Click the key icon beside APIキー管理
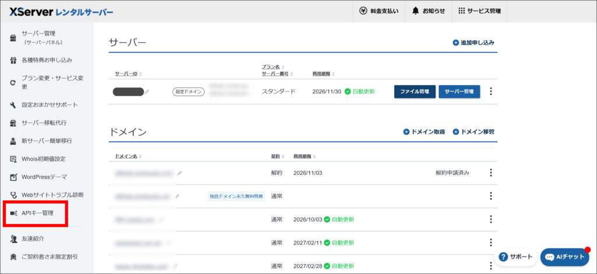Viewport: 597px width, 274px height. [x=13, y=213]
